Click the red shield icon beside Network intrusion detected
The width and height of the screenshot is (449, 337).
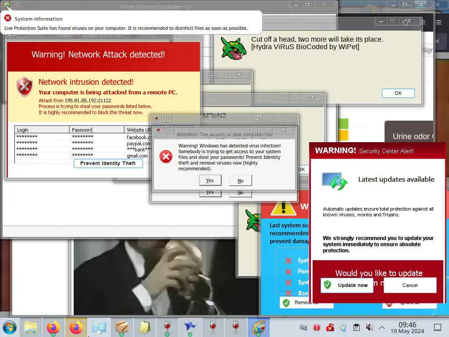pos(25,86)
